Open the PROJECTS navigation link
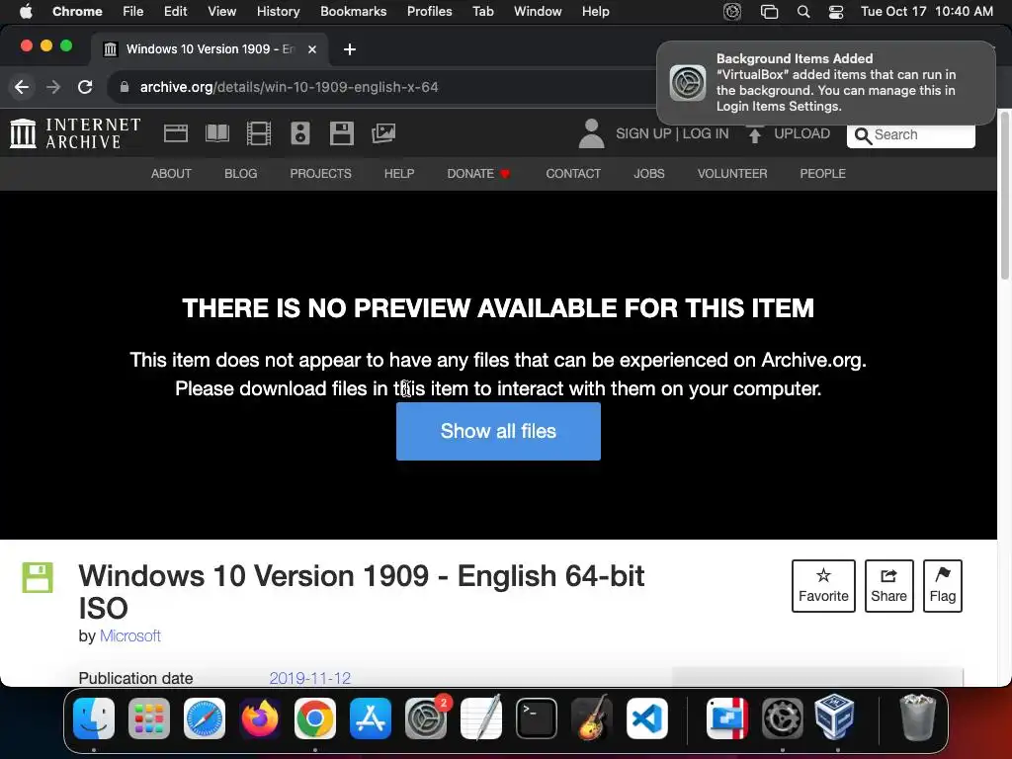This screenshot has height=759, width=1012. point(320,174)
